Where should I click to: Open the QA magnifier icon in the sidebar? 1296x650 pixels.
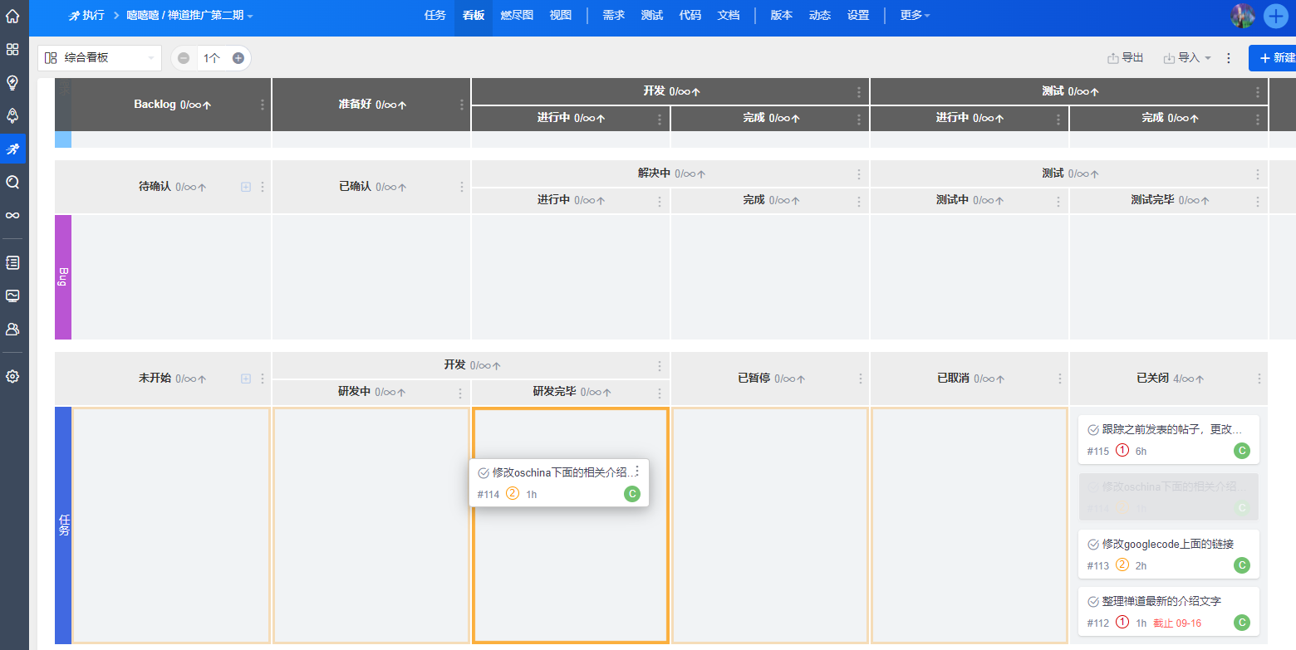[12, 182]
